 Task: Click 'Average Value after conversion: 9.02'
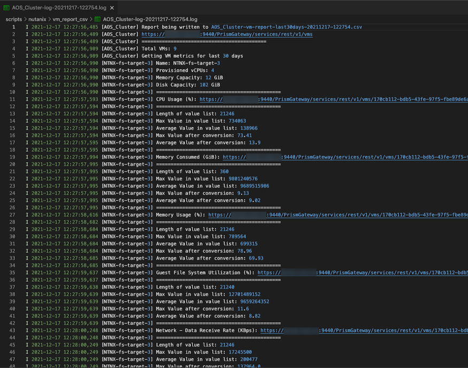coord(208,201)
